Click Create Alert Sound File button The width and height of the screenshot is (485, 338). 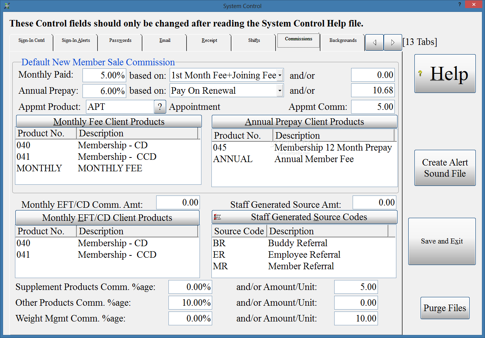[x=445, y=168]
